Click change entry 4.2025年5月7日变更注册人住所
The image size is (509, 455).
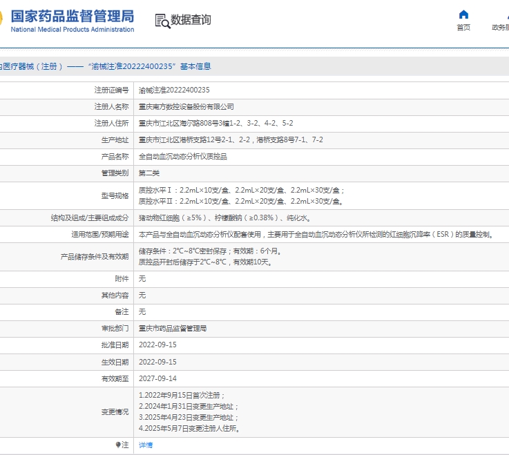189,428
